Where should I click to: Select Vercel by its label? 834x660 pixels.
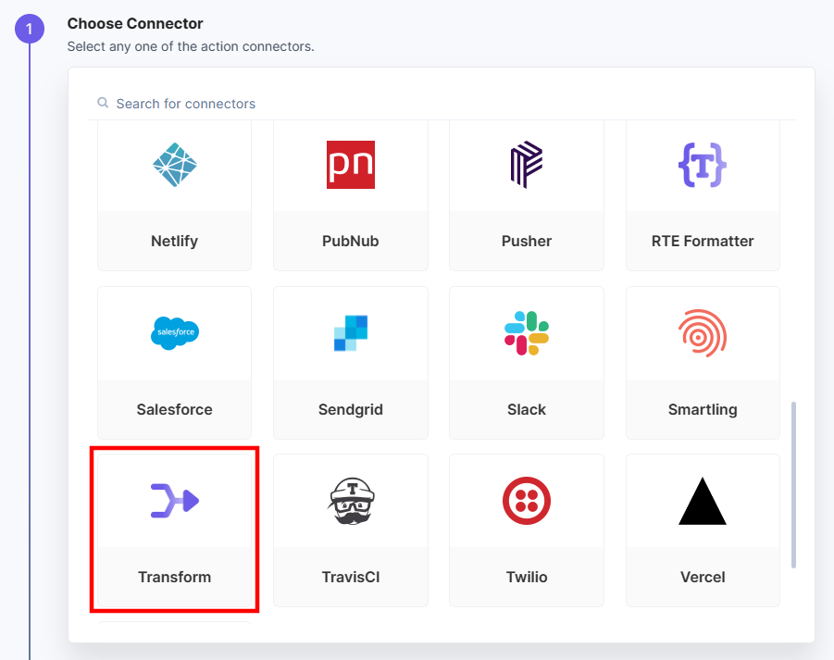pos(702,577)
